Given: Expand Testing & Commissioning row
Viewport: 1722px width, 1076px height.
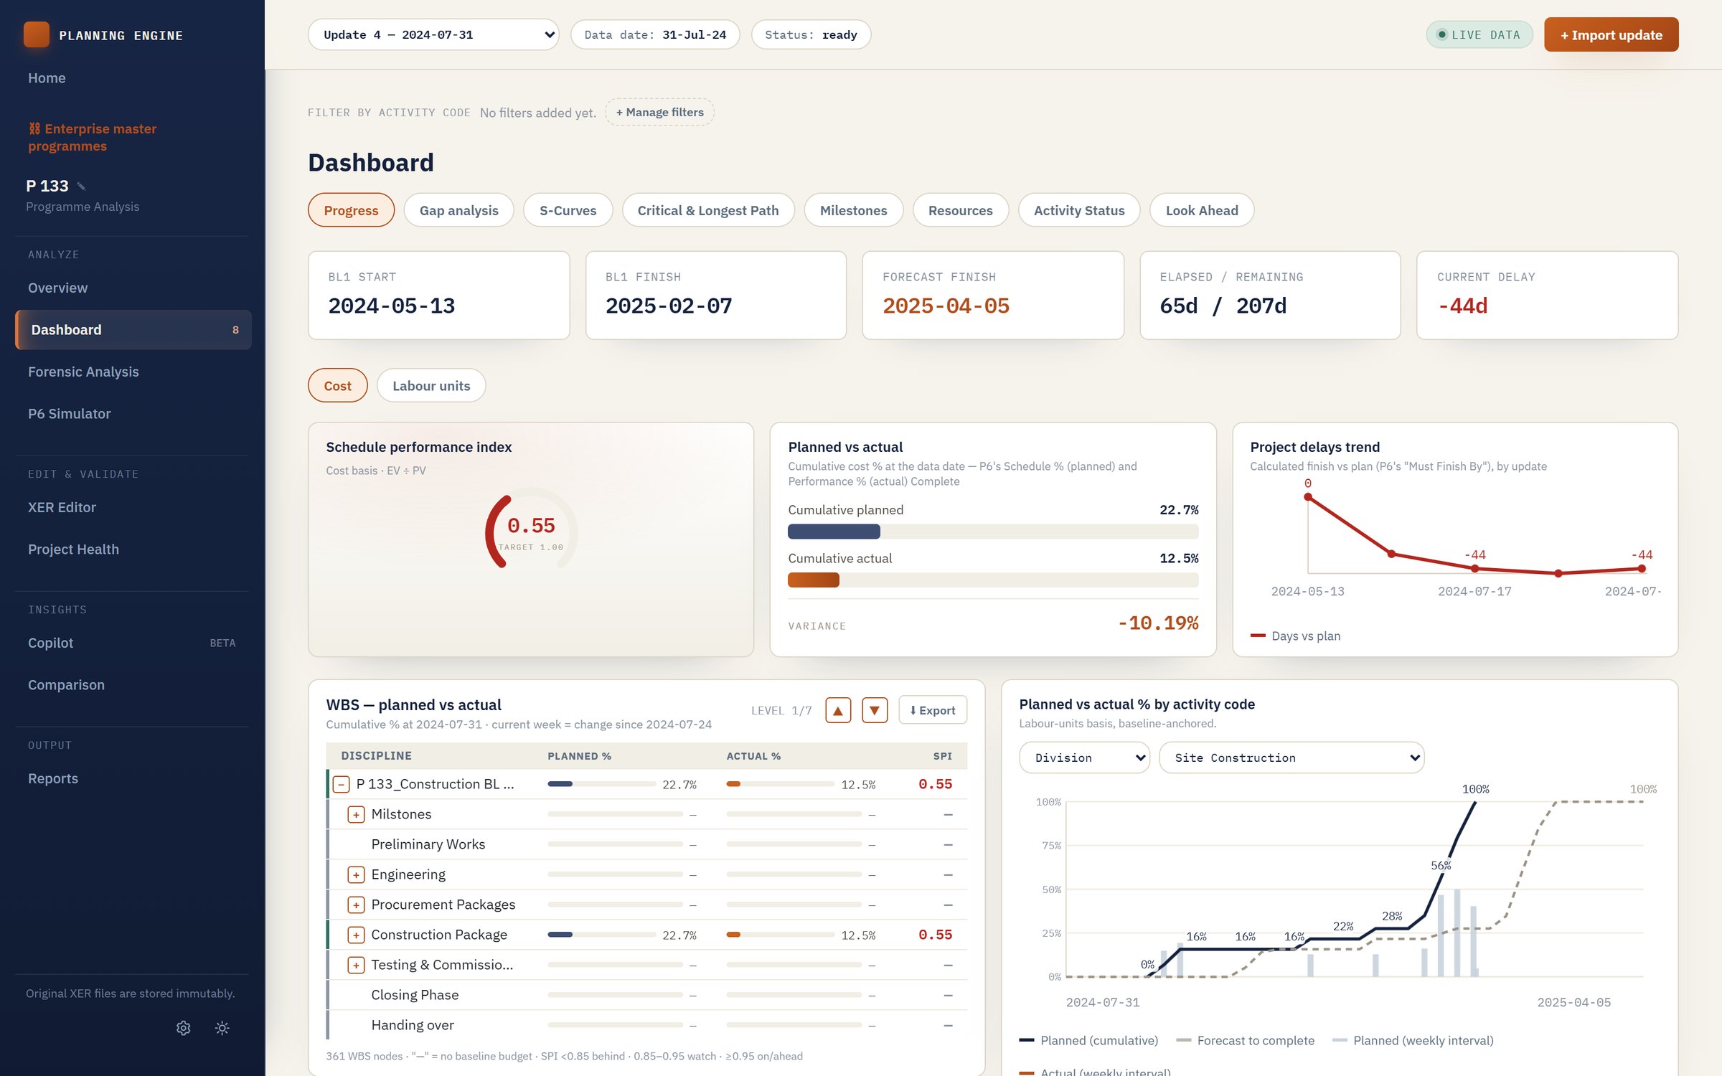Looking at the screenshot, I should (x=356, y=965).
